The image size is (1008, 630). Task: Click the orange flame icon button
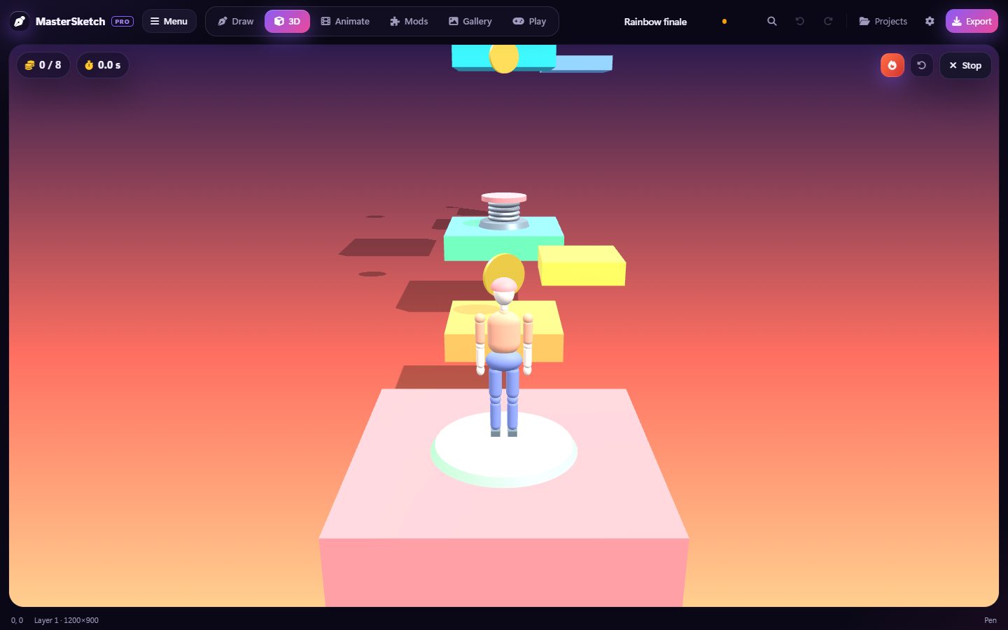[892, 65]
